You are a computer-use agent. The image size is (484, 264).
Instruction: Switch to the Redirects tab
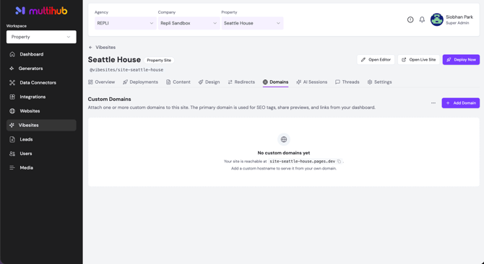(241, 82)
